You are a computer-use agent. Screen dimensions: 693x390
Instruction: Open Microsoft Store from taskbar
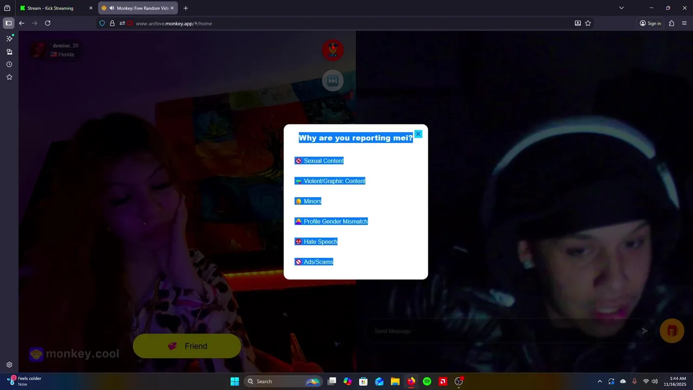[x=363, y=381]
